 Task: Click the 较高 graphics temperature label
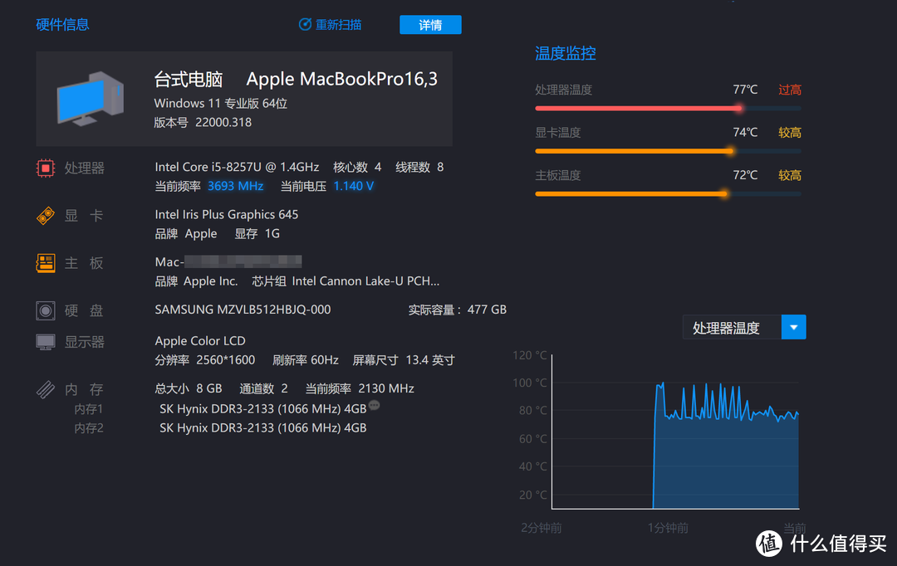coord(788,132)
